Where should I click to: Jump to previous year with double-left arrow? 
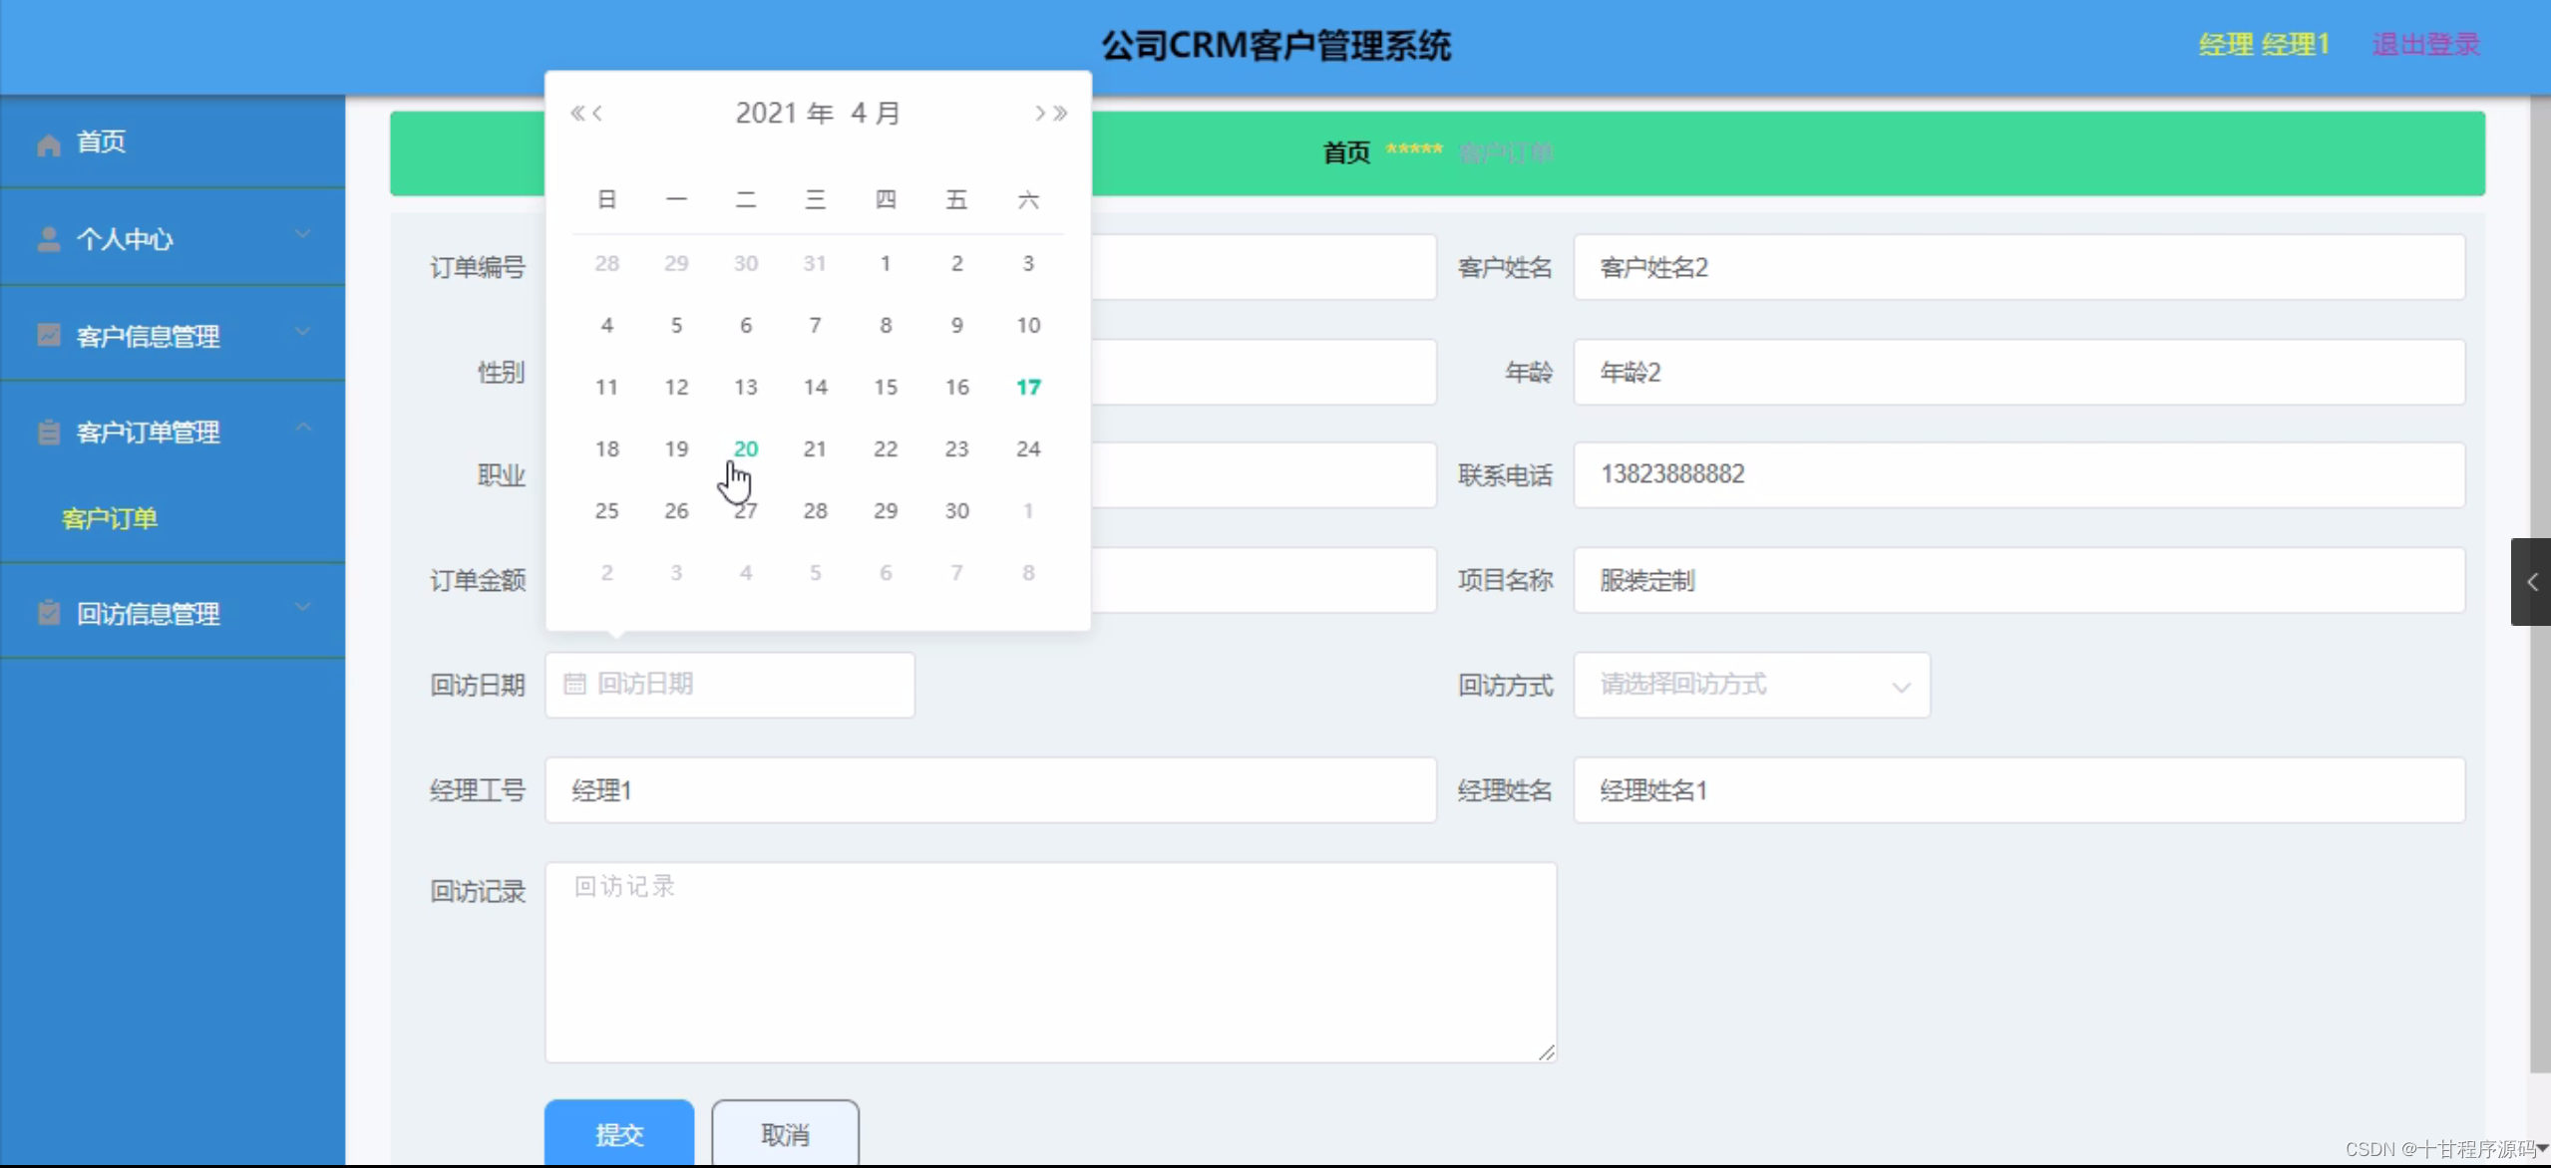coord(577,113)
